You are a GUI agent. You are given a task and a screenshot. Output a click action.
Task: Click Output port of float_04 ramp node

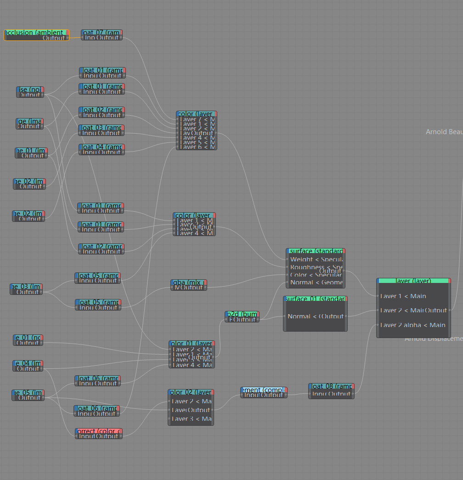(x=124, y=152)
